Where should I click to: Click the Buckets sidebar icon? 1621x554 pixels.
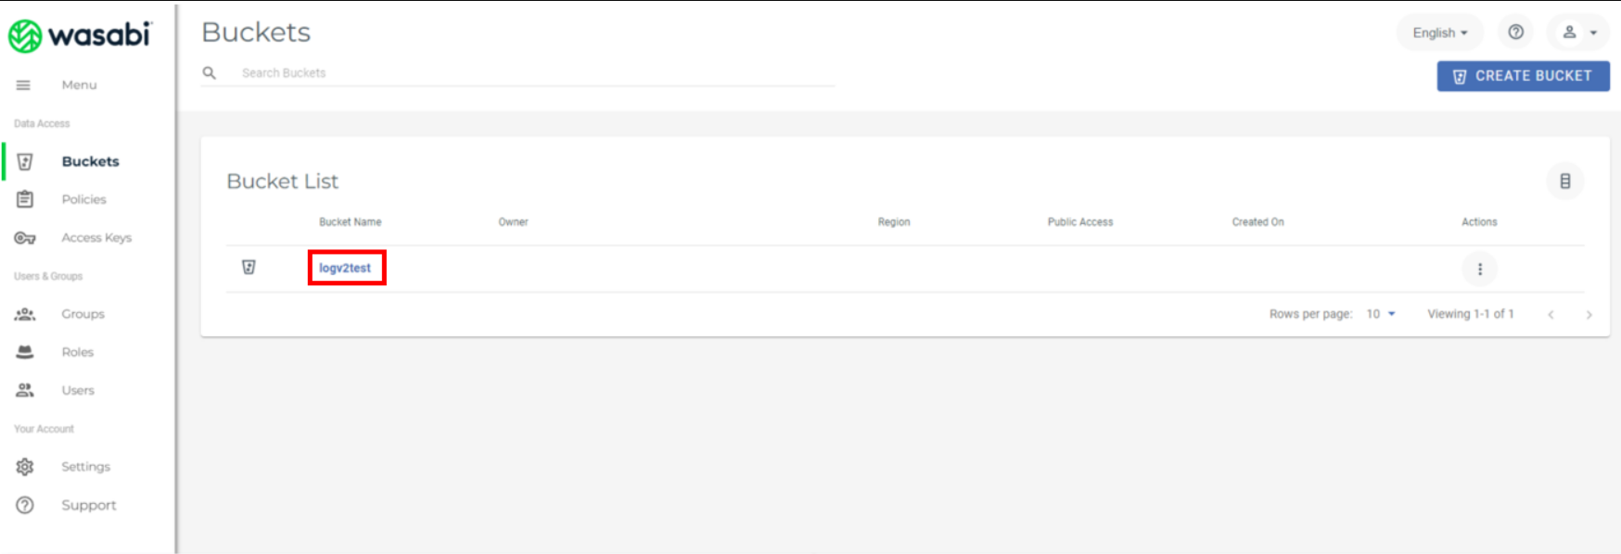pyautogui.click(x=25, y=161)
